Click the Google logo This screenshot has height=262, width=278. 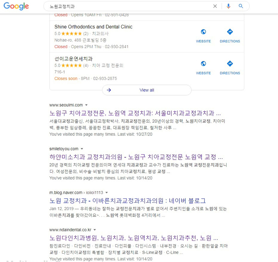point(16,6)
